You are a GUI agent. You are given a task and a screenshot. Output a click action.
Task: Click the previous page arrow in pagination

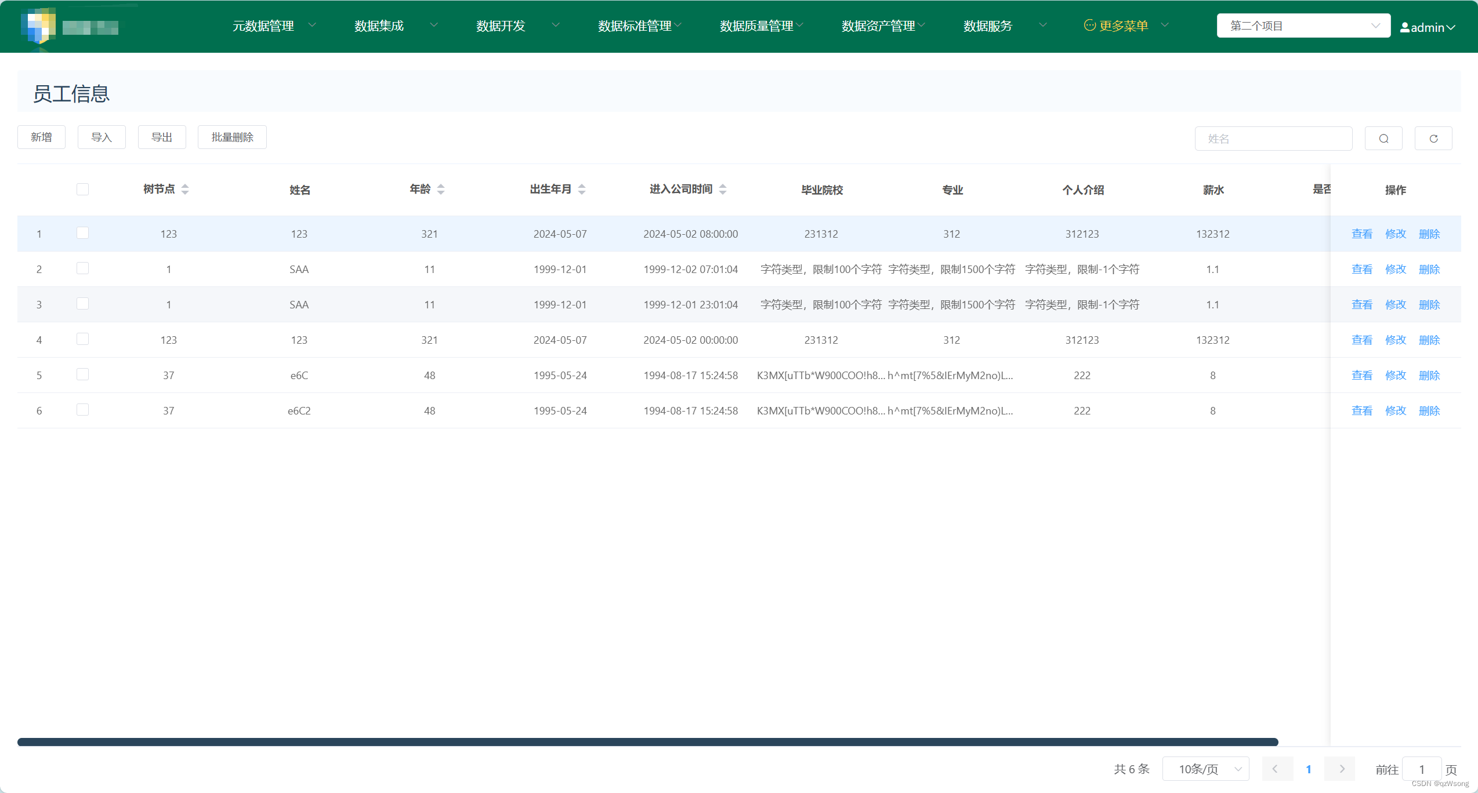[1277, 769]
